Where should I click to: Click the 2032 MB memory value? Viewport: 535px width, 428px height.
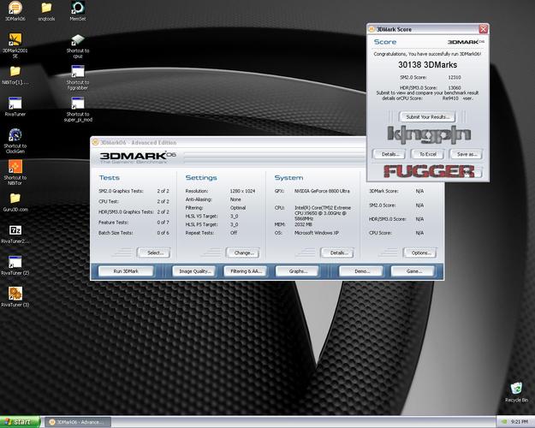coord(305,224)
